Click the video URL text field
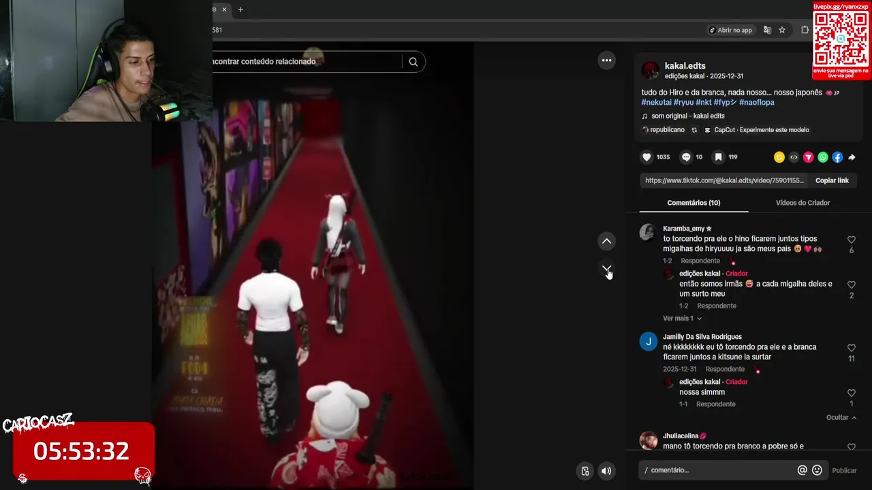872x490 pixels. 724,180
